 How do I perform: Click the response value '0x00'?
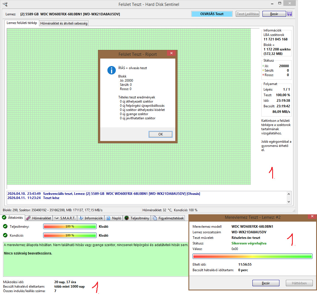(235, 249)
